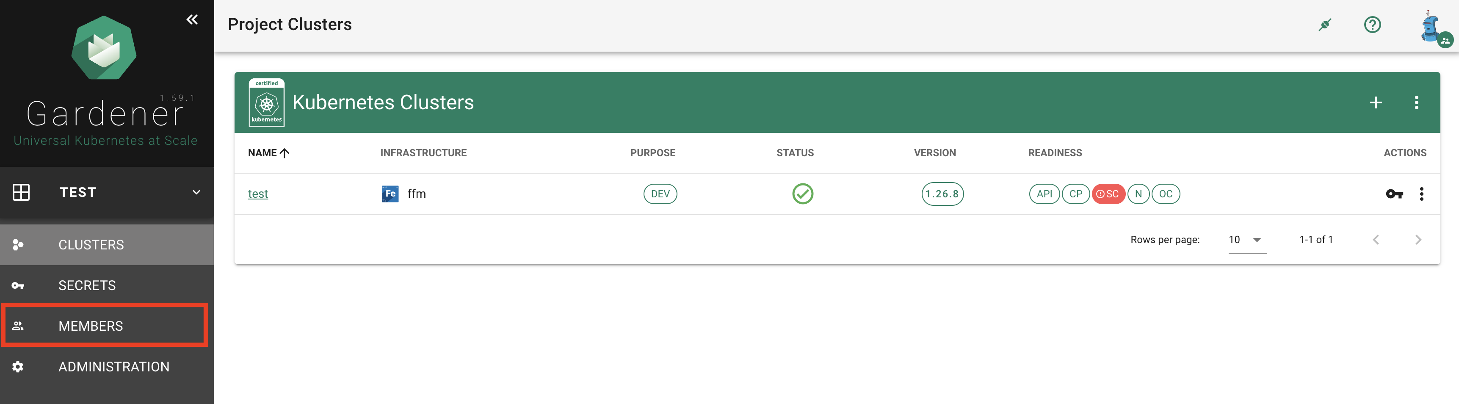Select the Members icon in sidebar

(17, 325)
